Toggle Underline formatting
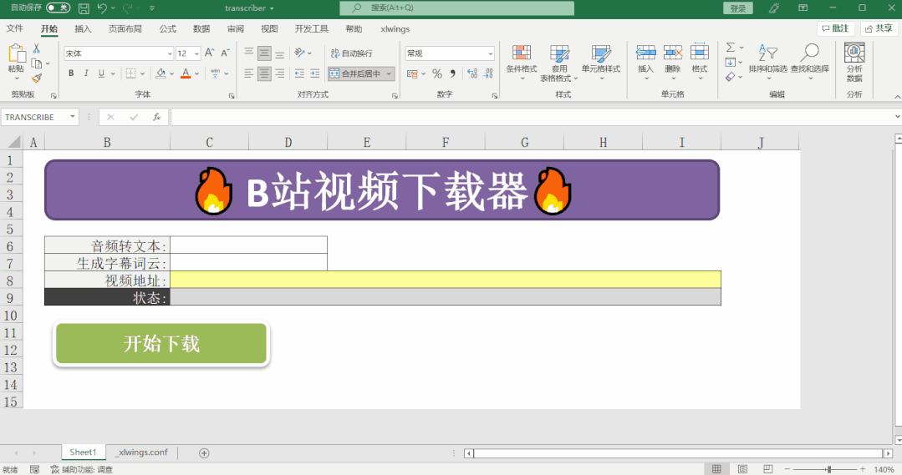 tap(101, 73)
